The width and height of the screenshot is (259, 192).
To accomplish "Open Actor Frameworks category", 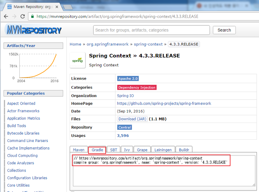I will [x=23, y=111].
